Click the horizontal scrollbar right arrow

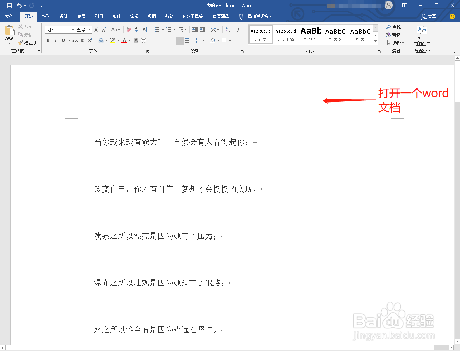pos(451,348)
